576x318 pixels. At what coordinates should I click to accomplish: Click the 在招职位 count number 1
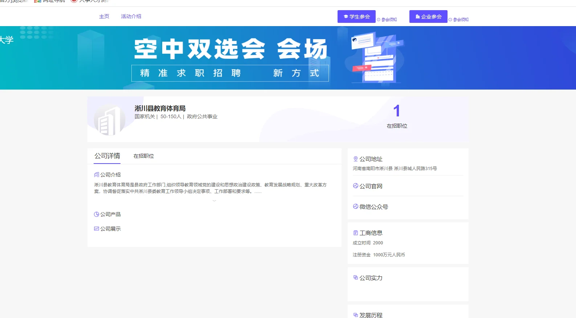point(397,111)
